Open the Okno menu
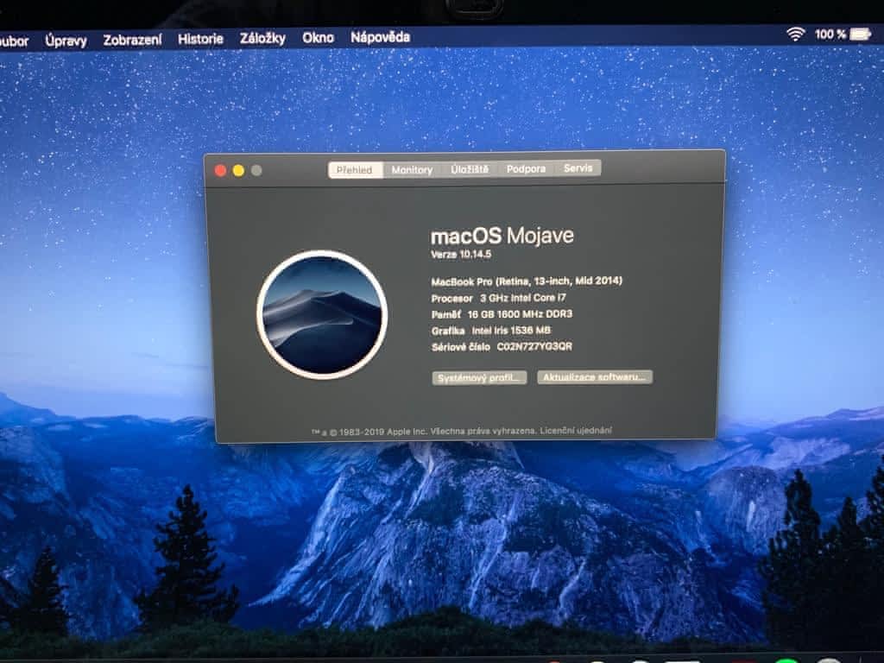The width and height of the screenshot is (884, 663). pyautogui.click(x=318, y=38)
